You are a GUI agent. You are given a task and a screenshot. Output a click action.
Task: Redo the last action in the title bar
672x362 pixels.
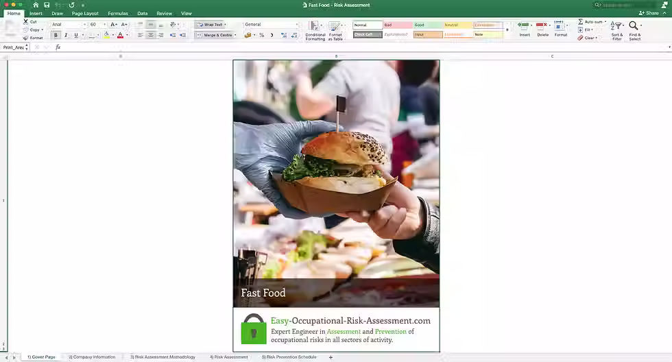pyautogui.click(x=71, y=5)
